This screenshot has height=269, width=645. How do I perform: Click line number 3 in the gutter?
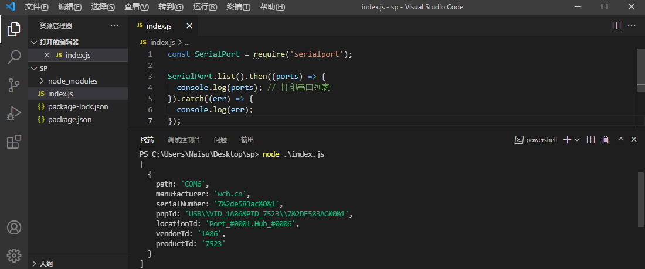tap(150, 76)
